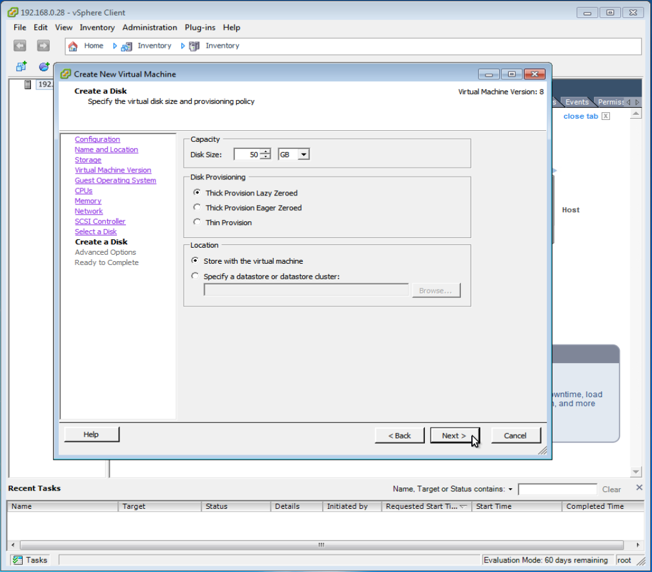Open the Inventory menu
The height and width of the screenshot is (572, 652).
(97, 28)
